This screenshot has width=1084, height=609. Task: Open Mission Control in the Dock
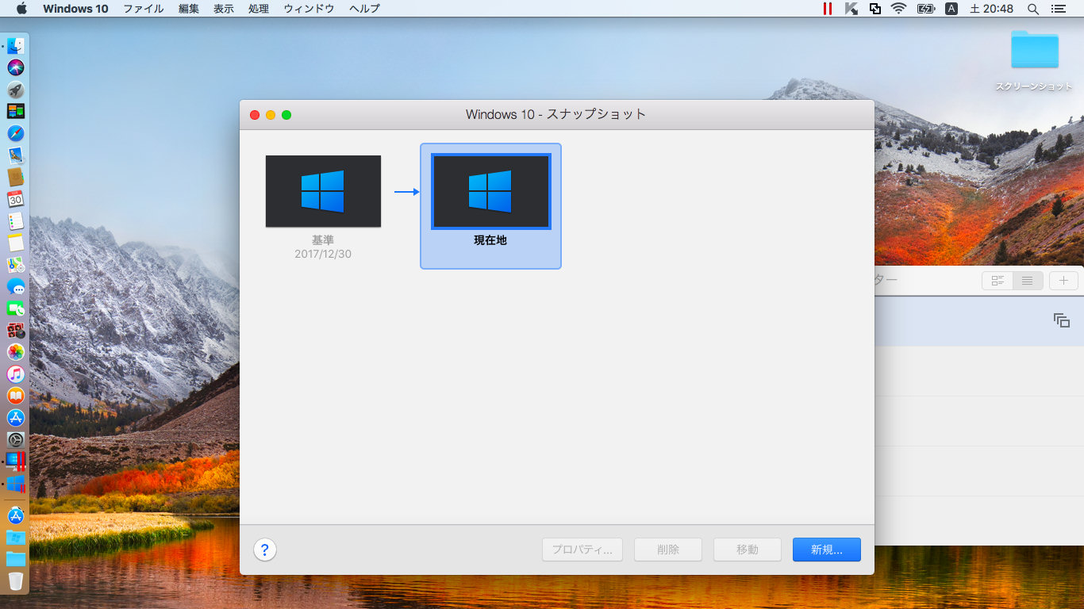(x=16, y=111)
